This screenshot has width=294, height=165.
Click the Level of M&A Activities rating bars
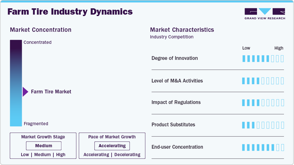263,81
